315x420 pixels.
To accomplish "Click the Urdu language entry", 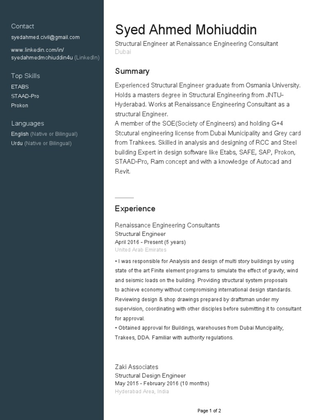I will tap(17, 144).
